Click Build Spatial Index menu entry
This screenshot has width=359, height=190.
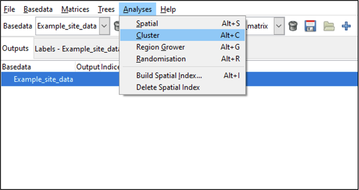[169, 76]
